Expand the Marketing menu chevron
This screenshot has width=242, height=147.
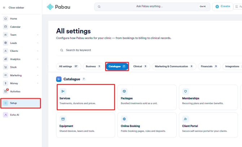[x=38, y=75]
